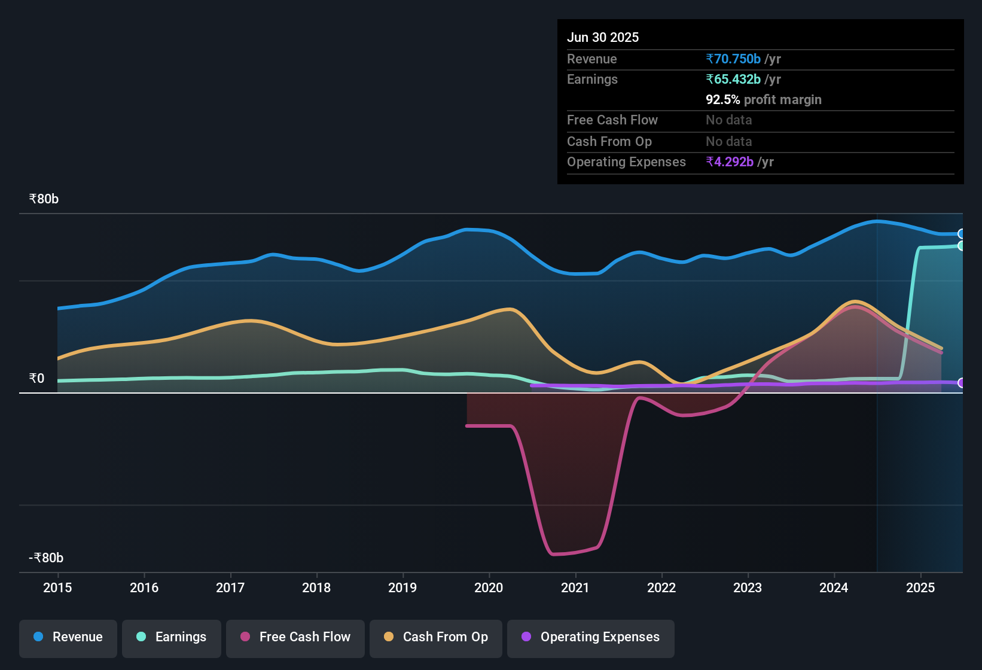
Task: Click the 92.5% profit margin text
Action: pos(764,99)
